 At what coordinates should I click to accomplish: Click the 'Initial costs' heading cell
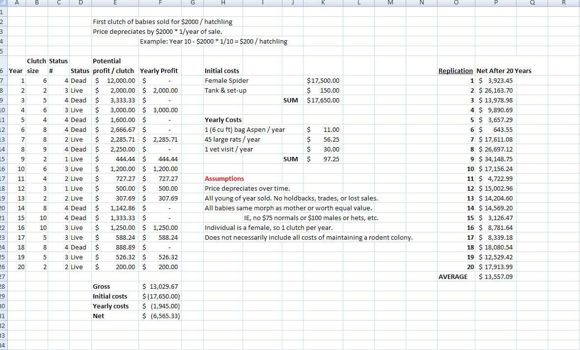(222, 71)
